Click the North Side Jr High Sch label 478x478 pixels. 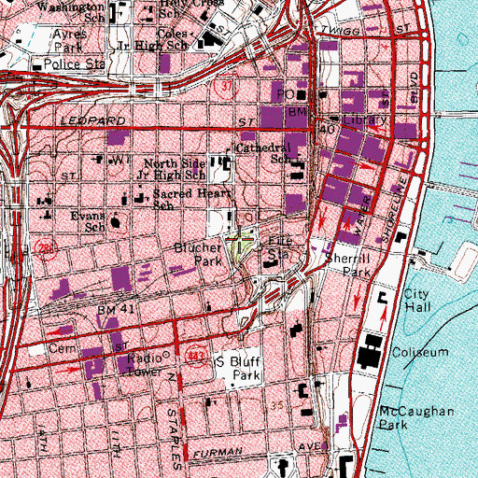[172, 169]
